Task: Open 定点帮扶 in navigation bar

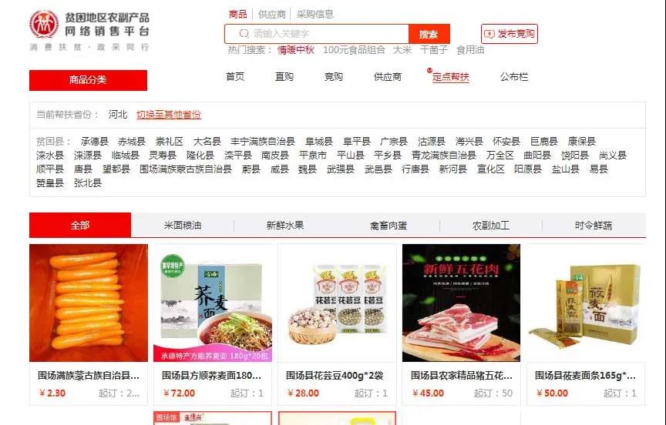Action: [x=451, y=77]
